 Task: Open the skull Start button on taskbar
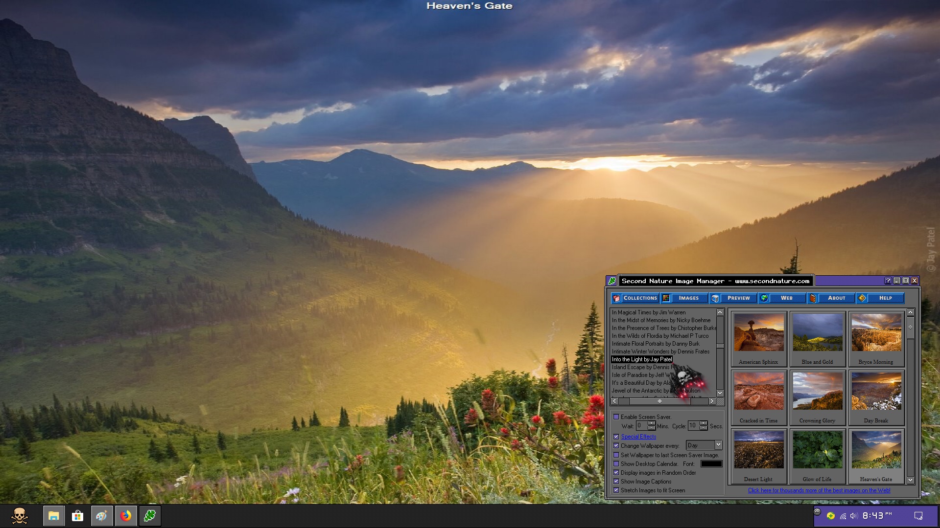(19, 516)
